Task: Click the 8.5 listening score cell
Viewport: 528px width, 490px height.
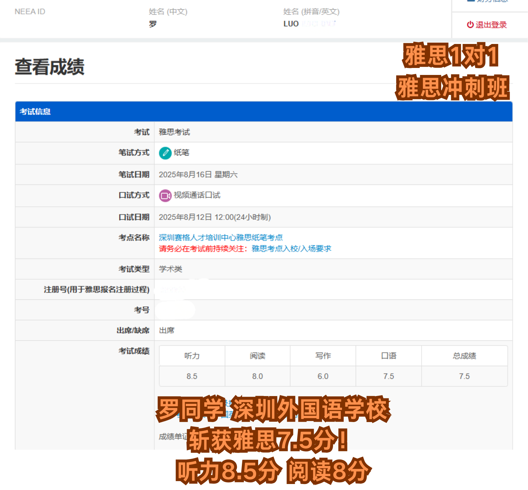Action: coord(192,376)
